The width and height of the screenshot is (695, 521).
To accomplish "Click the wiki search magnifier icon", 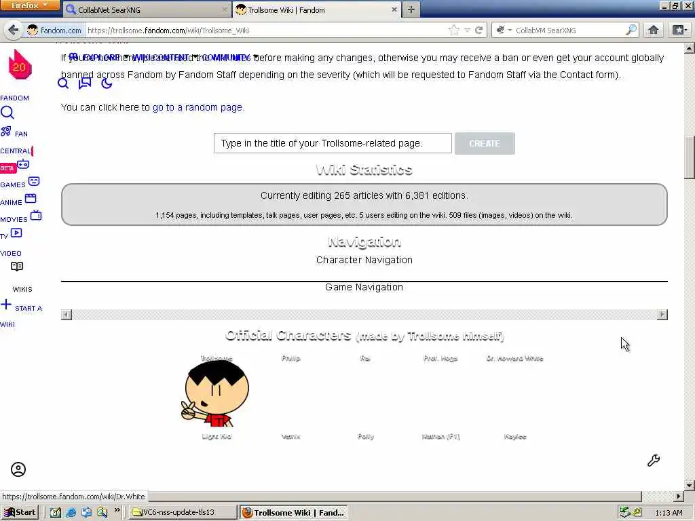I will click(63, 83).
